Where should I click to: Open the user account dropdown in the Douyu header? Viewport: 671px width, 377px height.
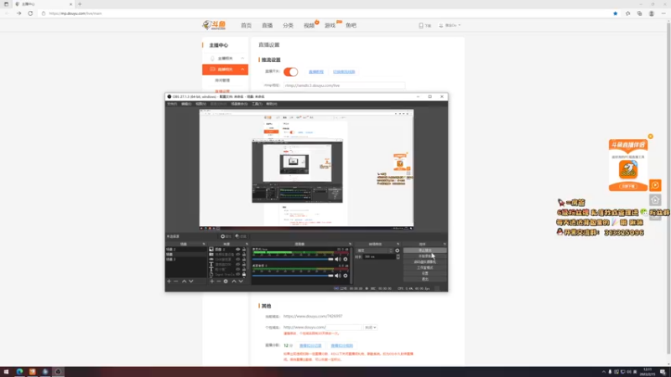pos(450,26)
